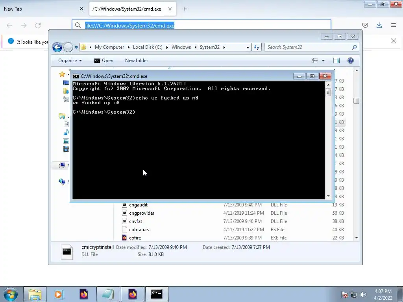Select Favorites star in navigation pane
This screenshot has height=302, width=403.
pyautogui.click(x=62, y=74)
